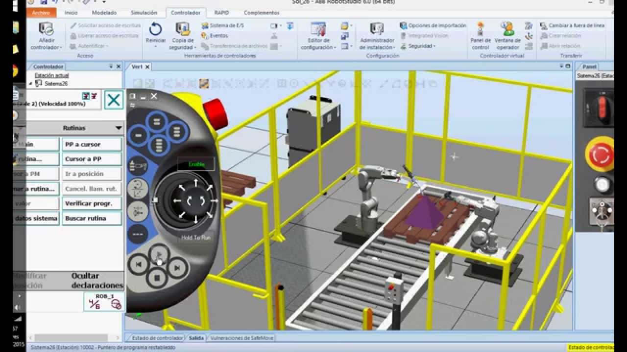Click the Estación actual link
This screenshot has height=352, width=627.
[x=51, y=76]
